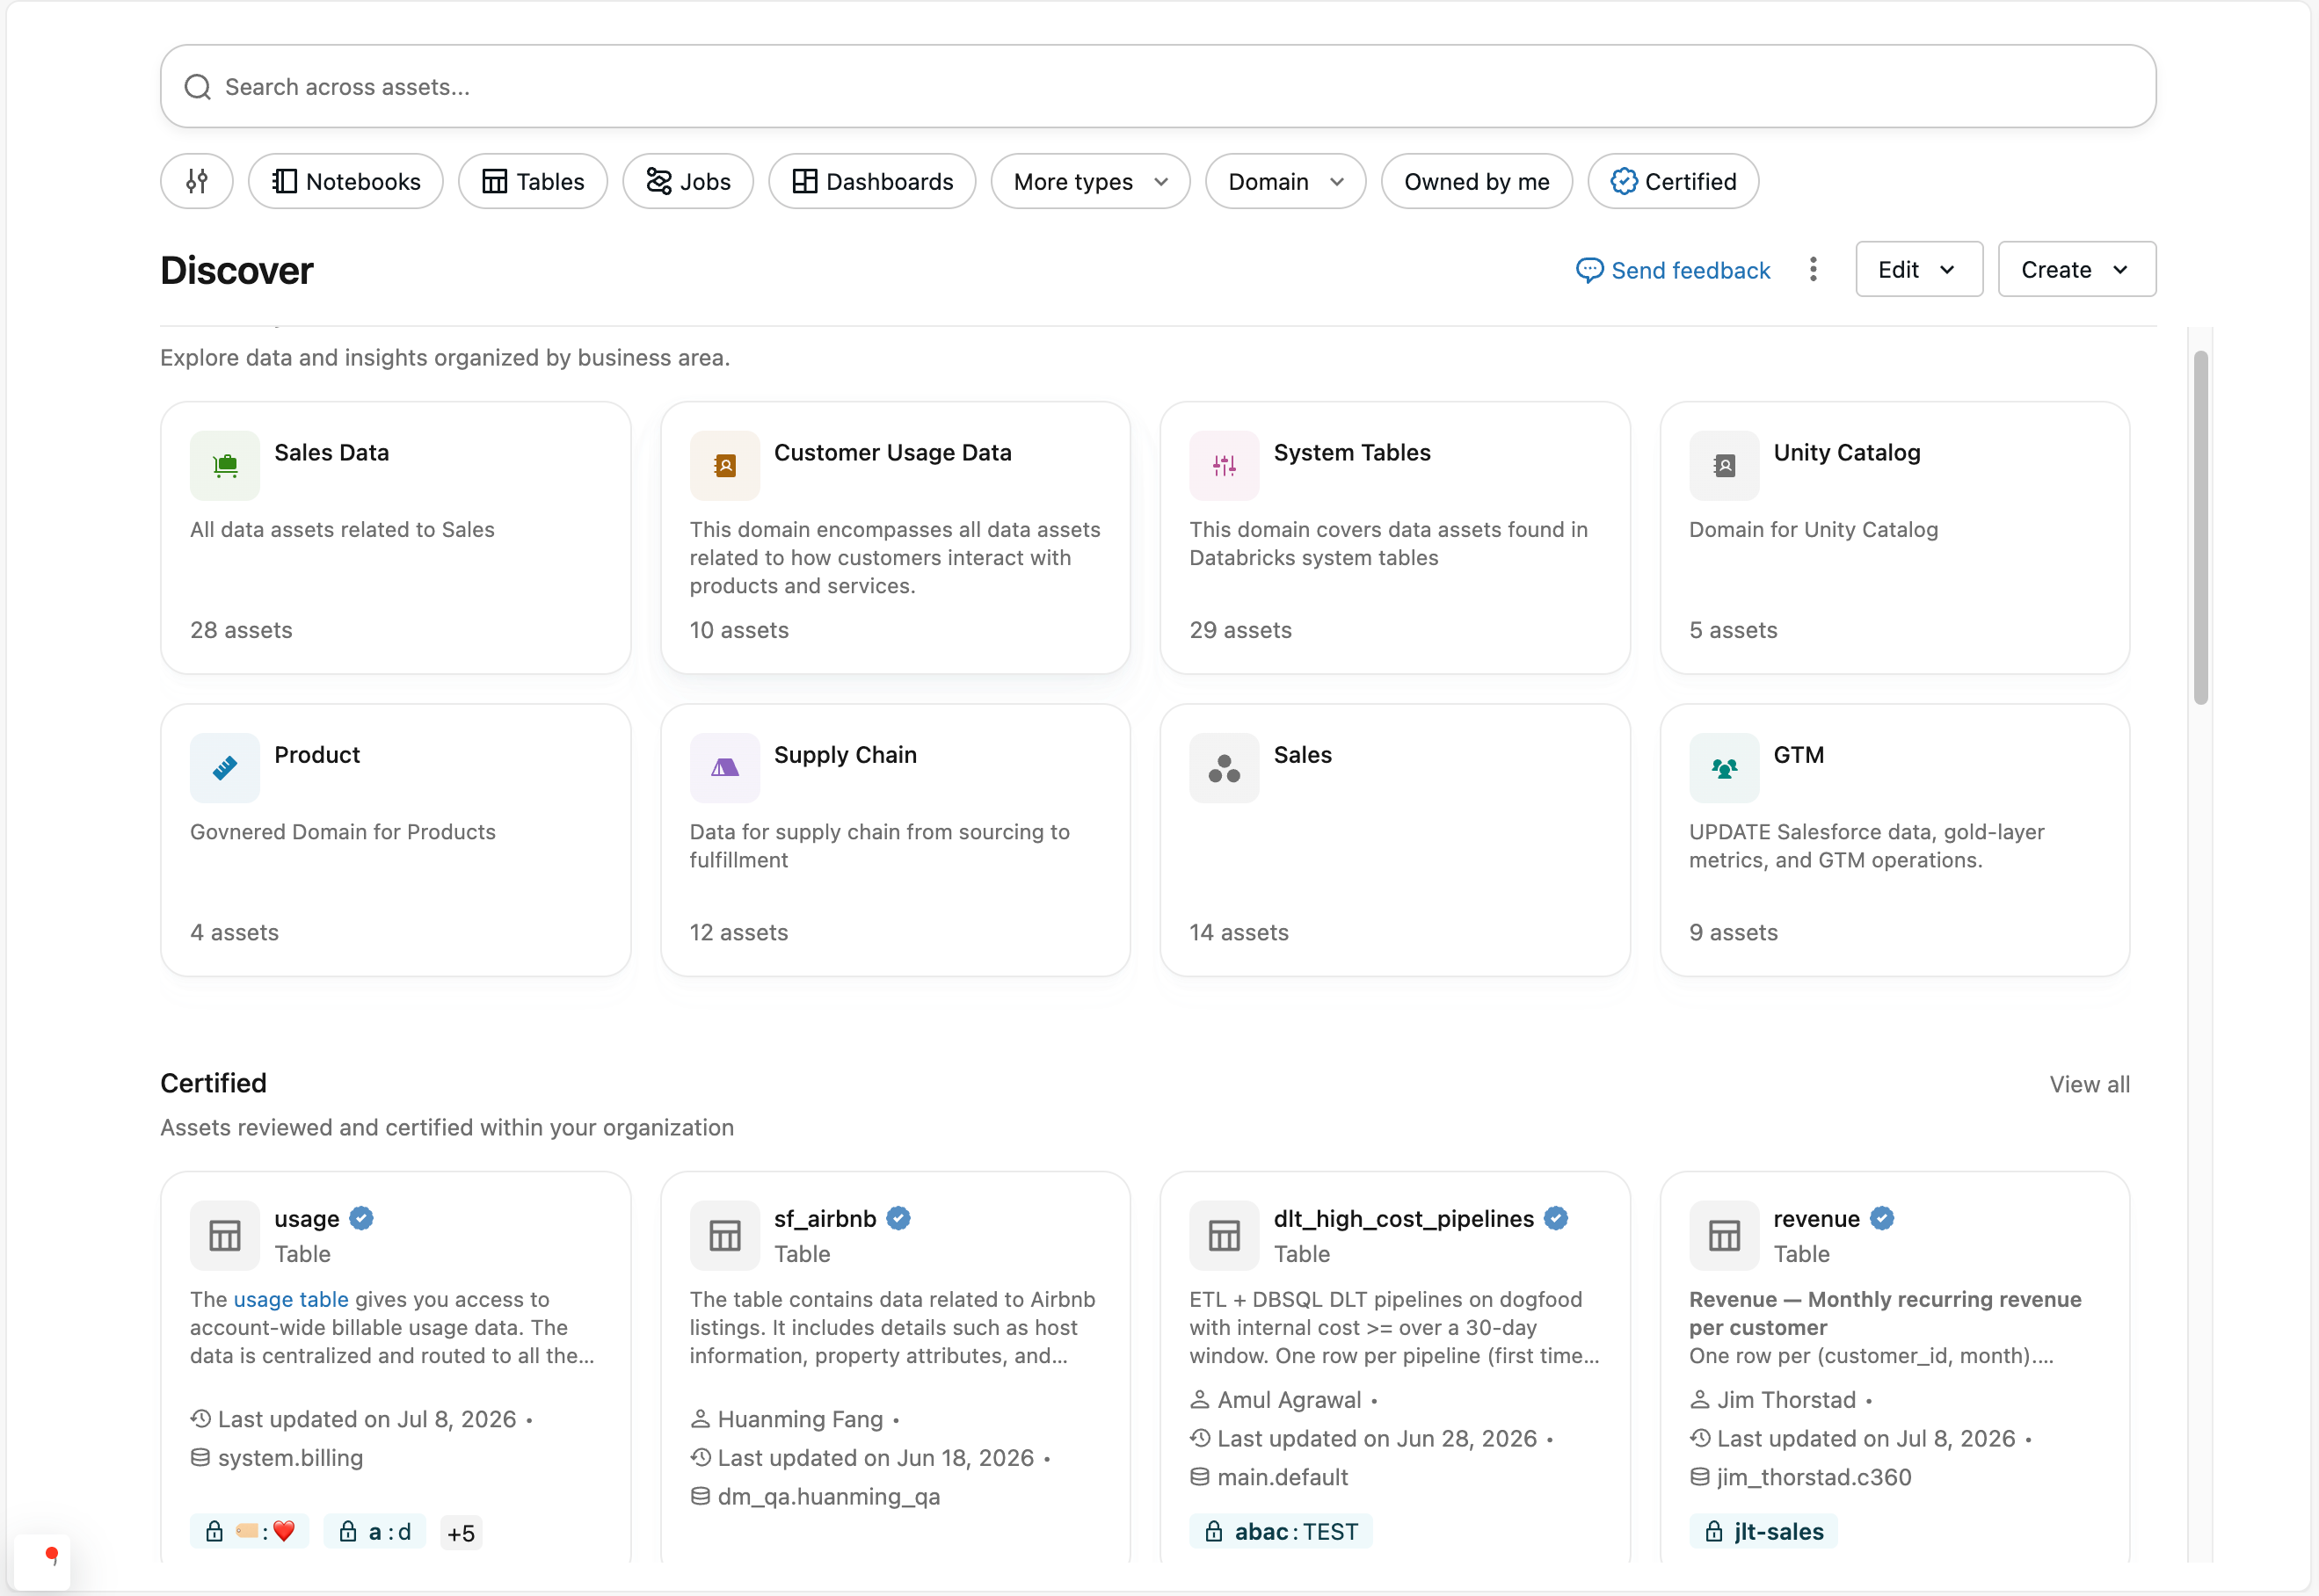This screenshot has width=2319, height=1596.
Task: Open the Supply Chain domain title
Action: click(845, 754)
